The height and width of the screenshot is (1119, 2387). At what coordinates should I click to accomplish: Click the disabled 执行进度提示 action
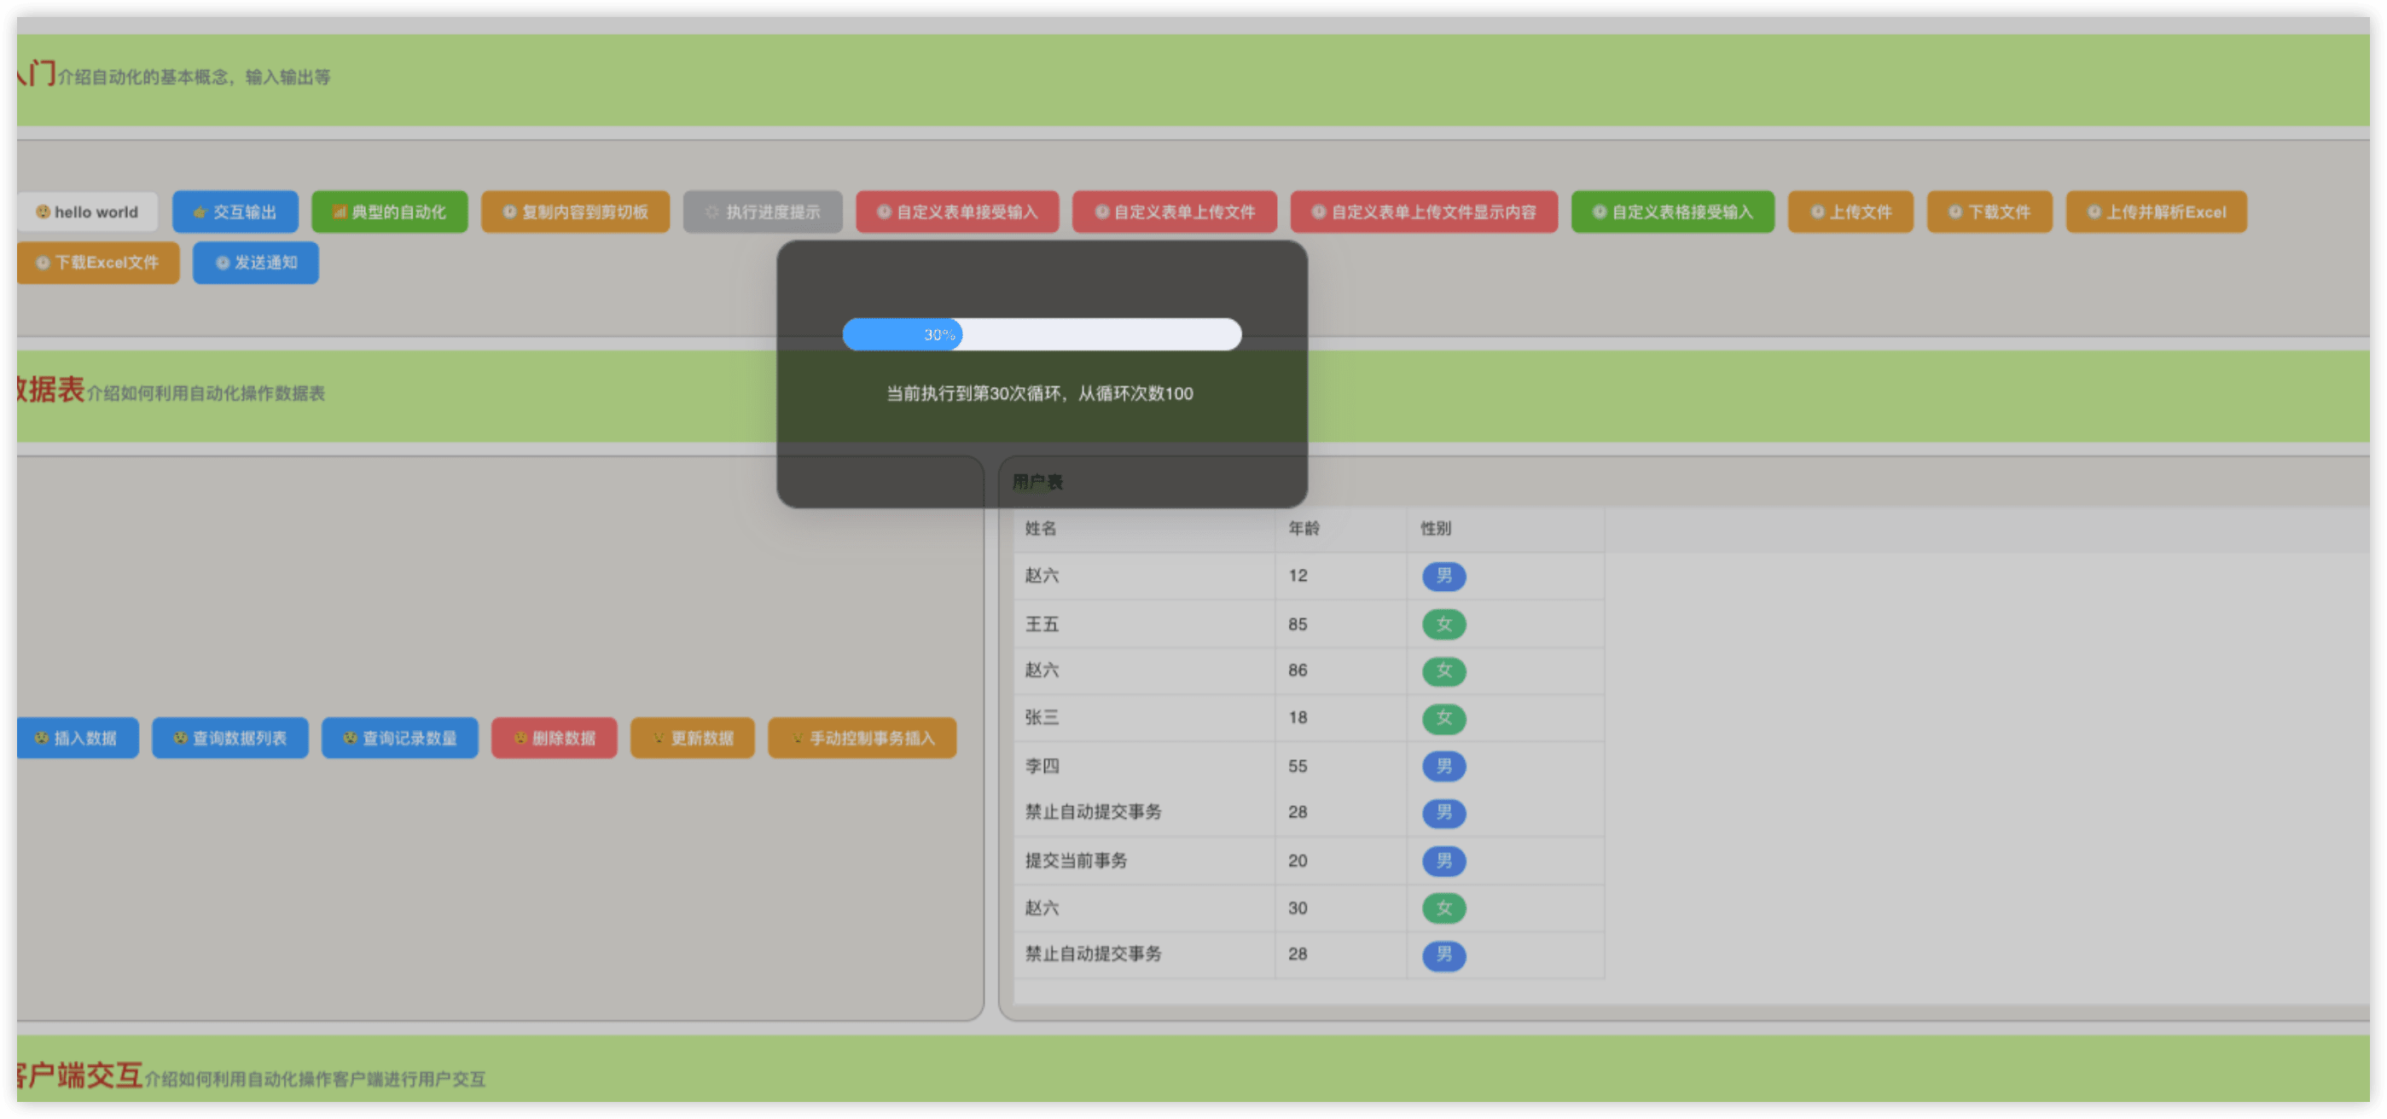(763, 212)
